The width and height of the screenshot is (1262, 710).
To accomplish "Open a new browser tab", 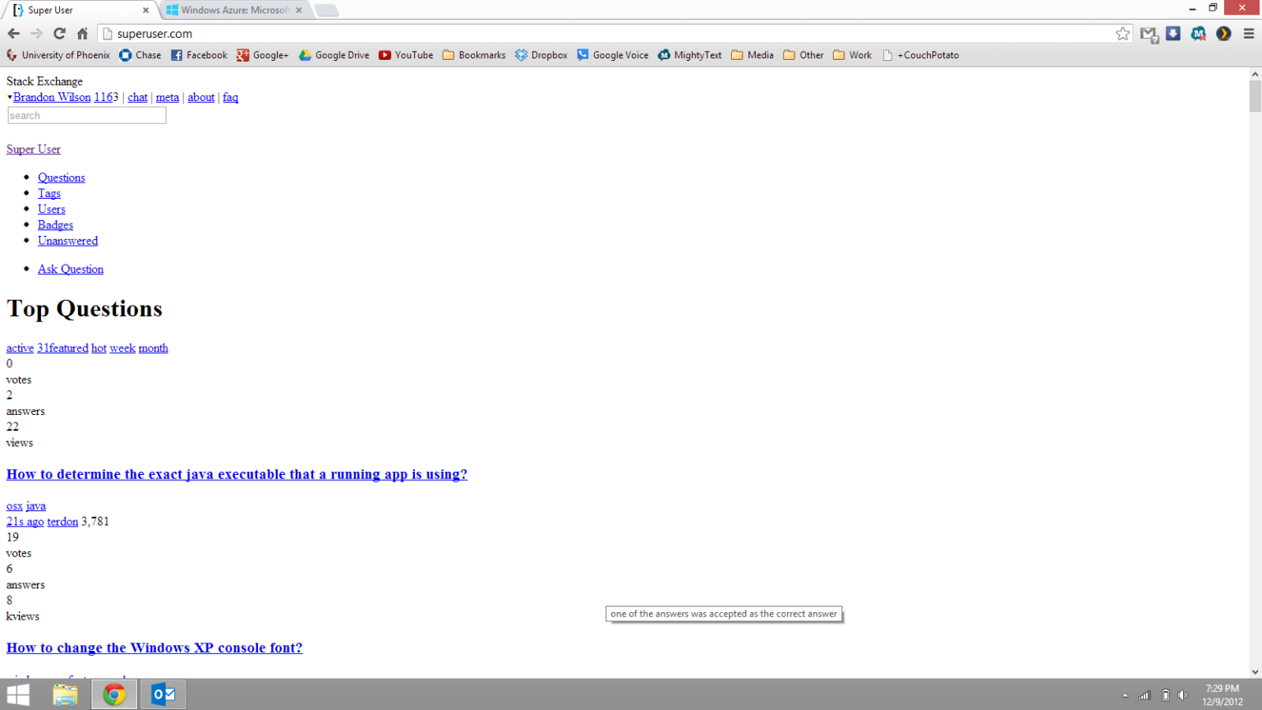I will pyautogui.click(x=326, y=10).
